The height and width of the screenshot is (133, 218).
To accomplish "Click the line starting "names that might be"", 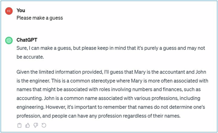I will [x=109, y=90].
